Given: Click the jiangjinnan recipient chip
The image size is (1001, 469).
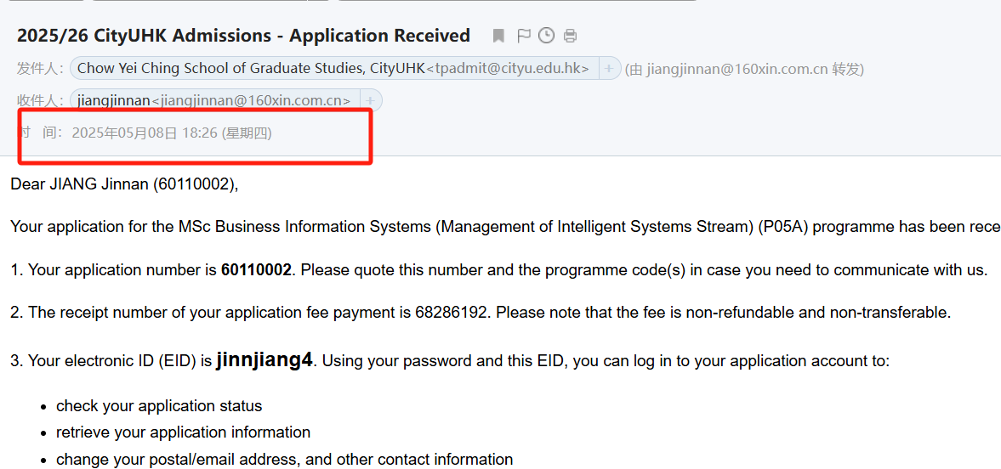Looking at the screenshot, I should pos(214,100).
